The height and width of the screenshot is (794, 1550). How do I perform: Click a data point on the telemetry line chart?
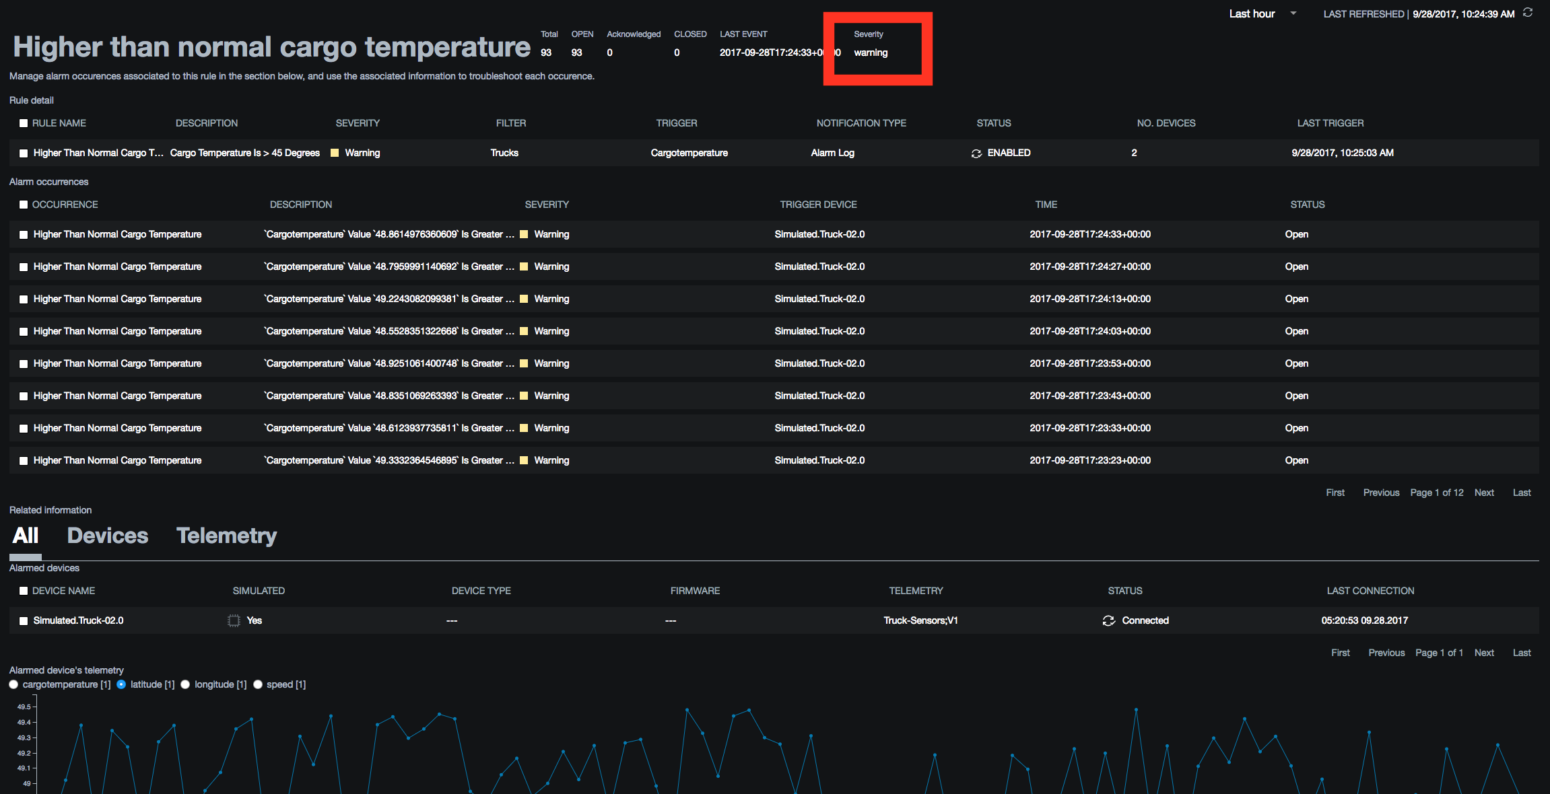(687, 709)
